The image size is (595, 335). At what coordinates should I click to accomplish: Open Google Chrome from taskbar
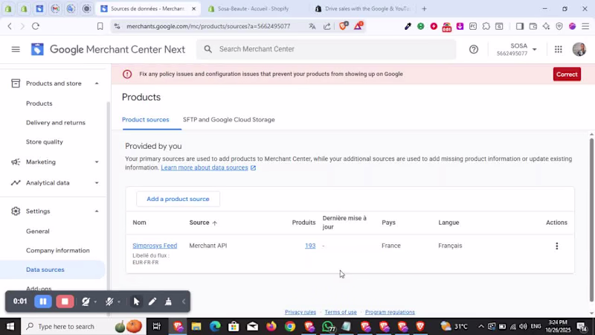pyautogui.click(x=290, y=326)
